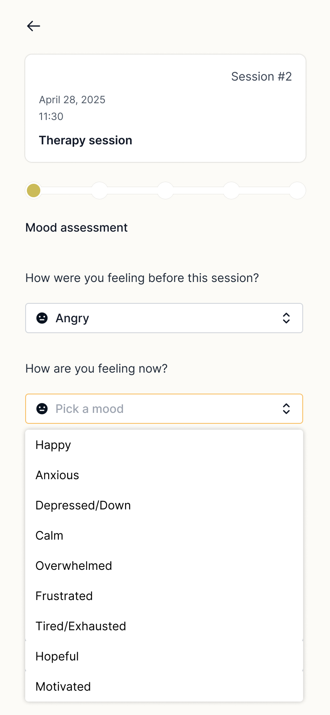Click the chevron on the Pick a mood field
Viewport: 330px width, 715px height.
(x=286, y=409)
